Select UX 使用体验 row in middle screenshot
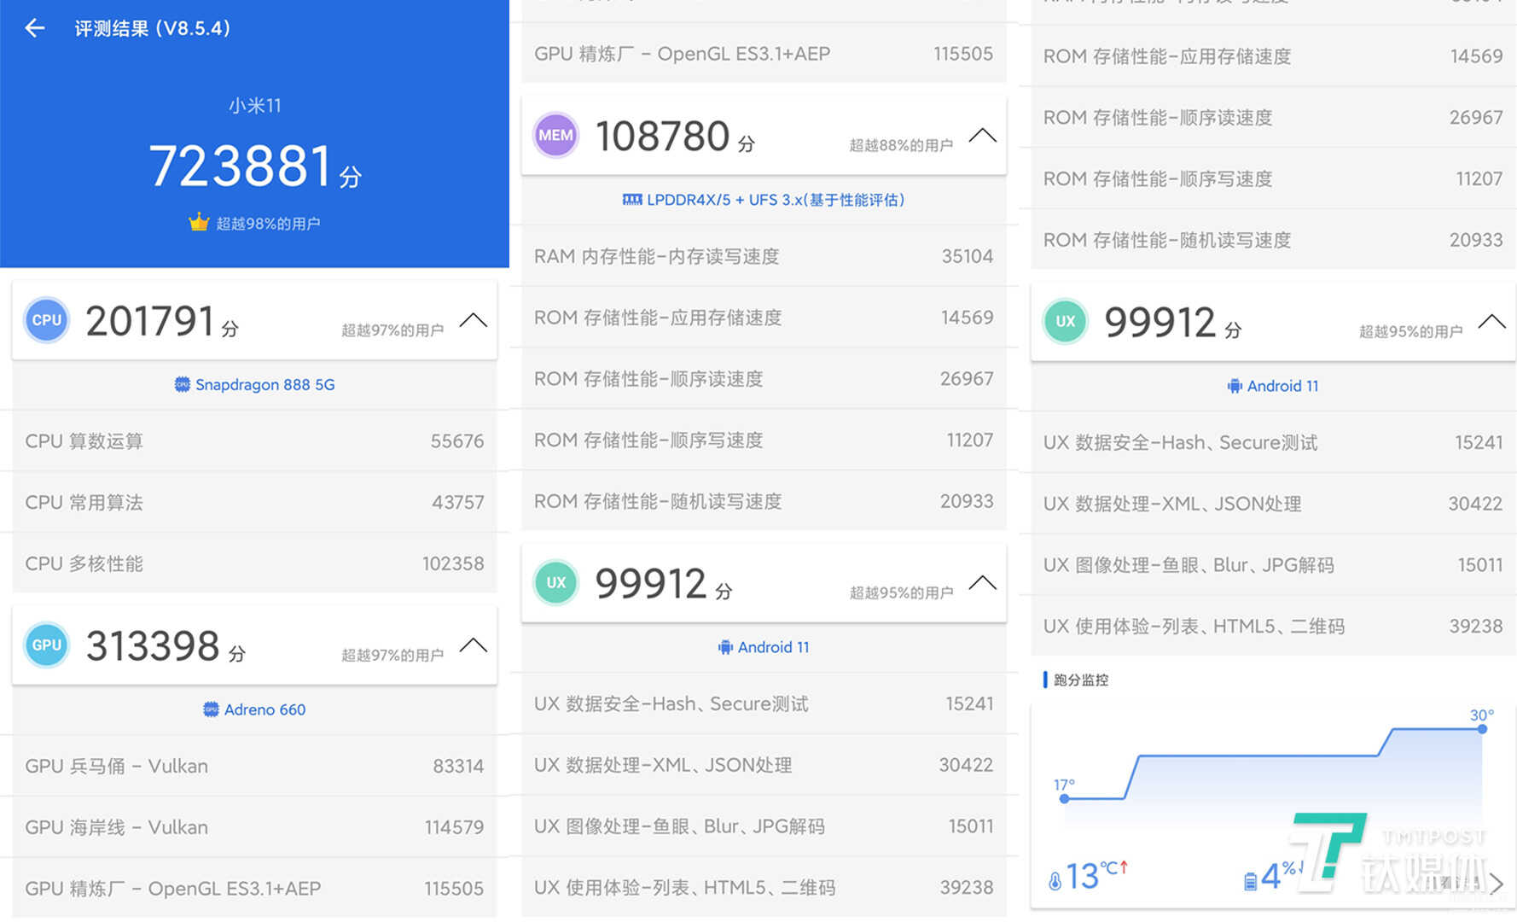The height and width of the screenshot is (922, 1517). (x=764, y=888)
